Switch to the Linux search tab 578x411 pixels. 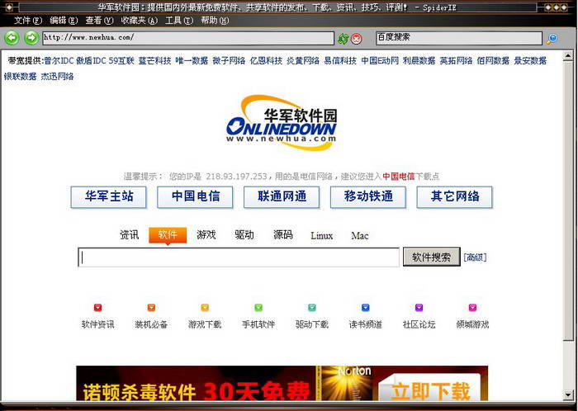pos(322,236)
